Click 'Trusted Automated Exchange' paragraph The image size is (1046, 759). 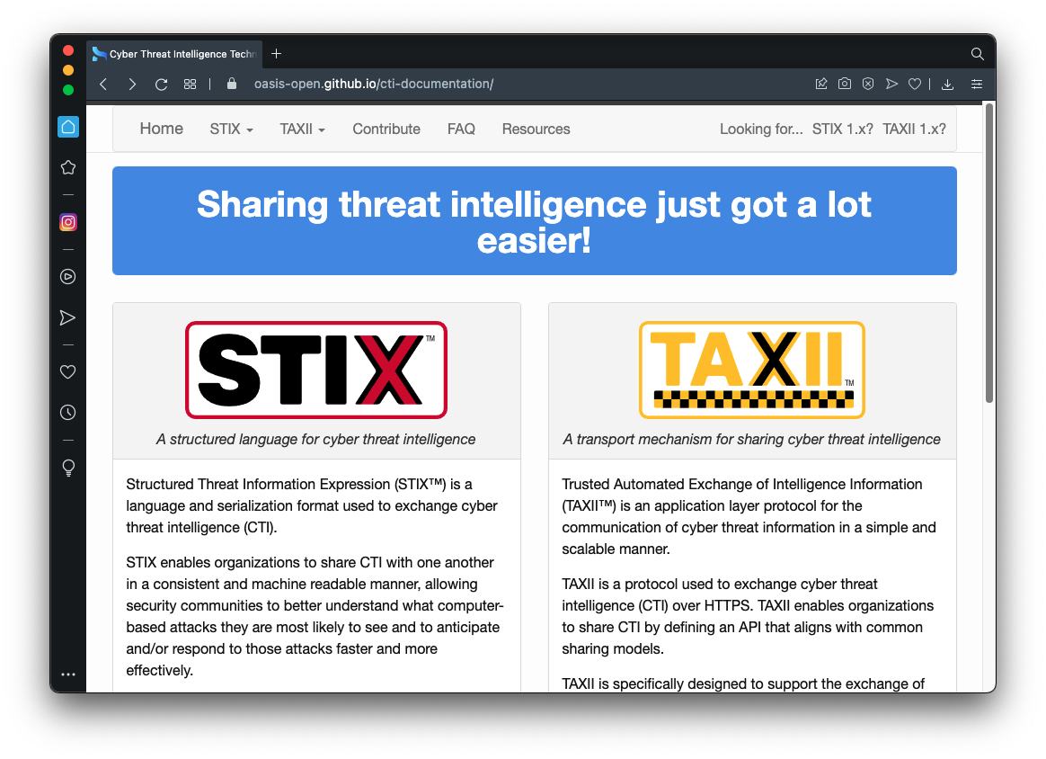(x=749, y=516)
